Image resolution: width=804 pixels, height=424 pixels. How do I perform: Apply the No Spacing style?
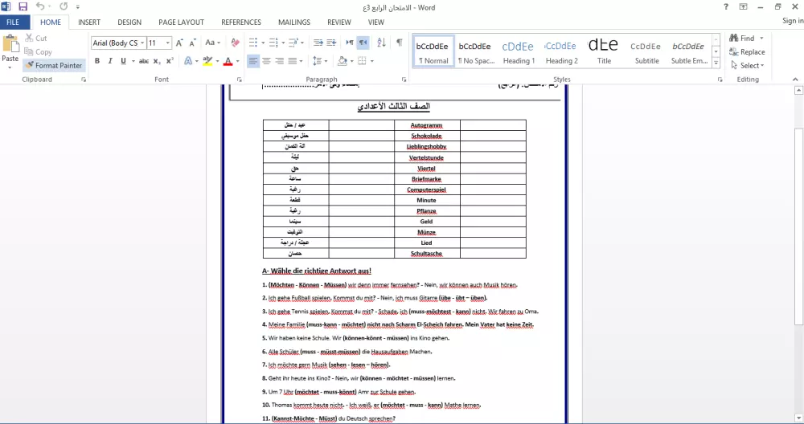476,51
